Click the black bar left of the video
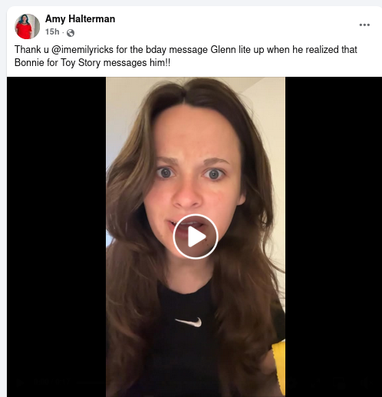382x397 pixels. [x=56, y=237]
